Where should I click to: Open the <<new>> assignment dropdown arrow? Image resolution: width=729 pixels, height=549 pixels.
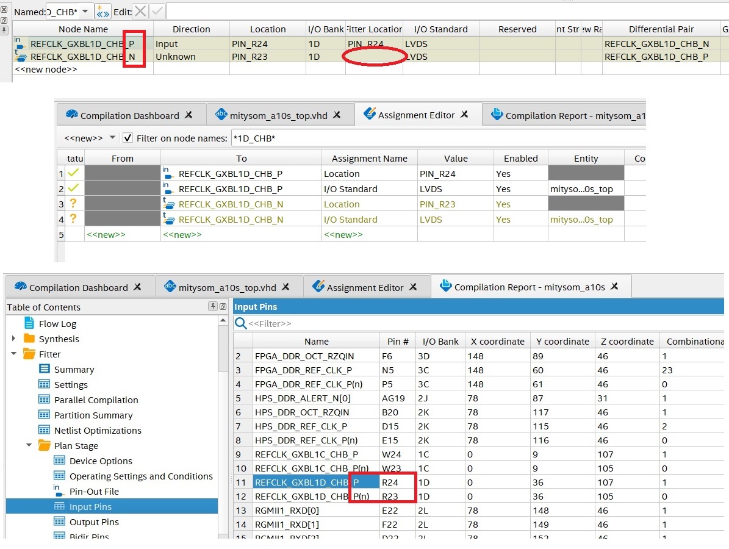pos(112,138)
